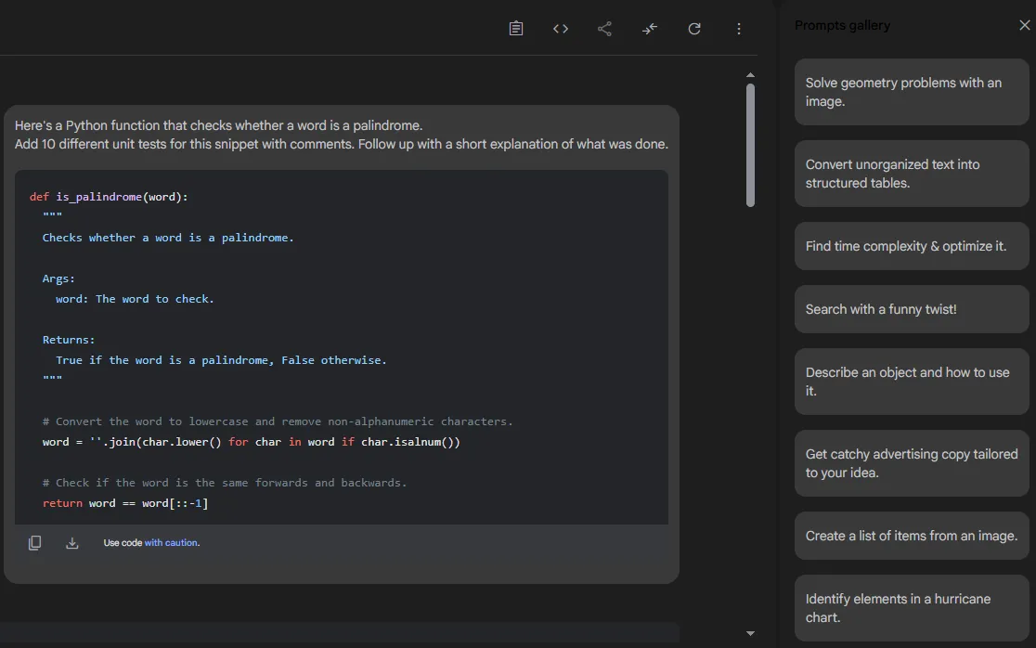
Task: Click the share prompt icon
Action: 604,29
